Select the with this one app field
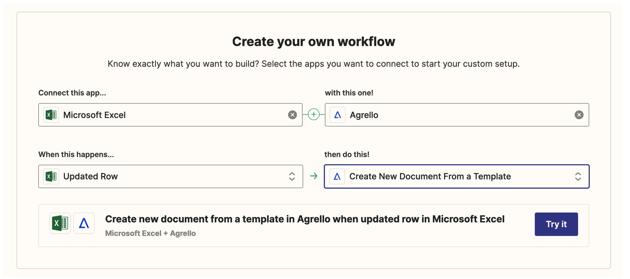630x279 pixels. [457, 115]
